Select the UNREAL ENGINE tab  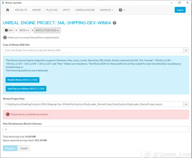(x=85, y=10)
